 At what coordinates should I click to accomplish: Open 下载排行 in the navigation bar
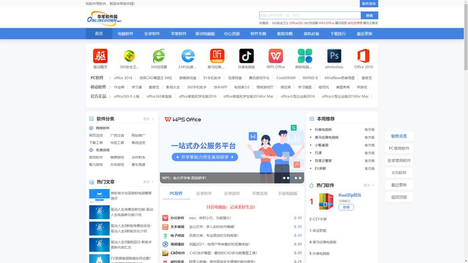pyautogui.click(x=338, y=34)
